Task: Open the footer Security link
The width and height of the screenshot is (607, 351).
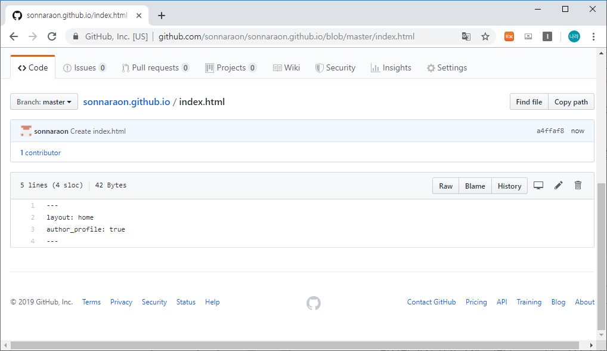Action: click(x=154, y=302)
